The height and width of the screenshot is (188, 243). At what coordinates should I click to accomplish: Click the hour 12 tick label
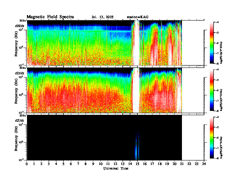point(115,164)
